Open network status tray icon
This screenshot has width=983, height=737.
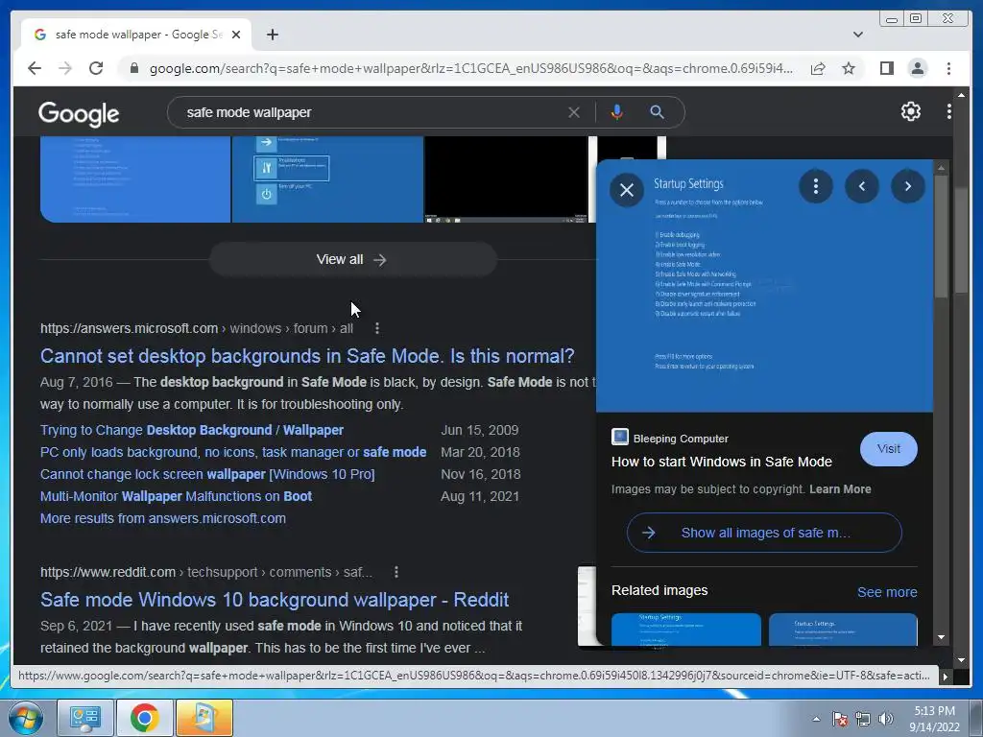863,719
